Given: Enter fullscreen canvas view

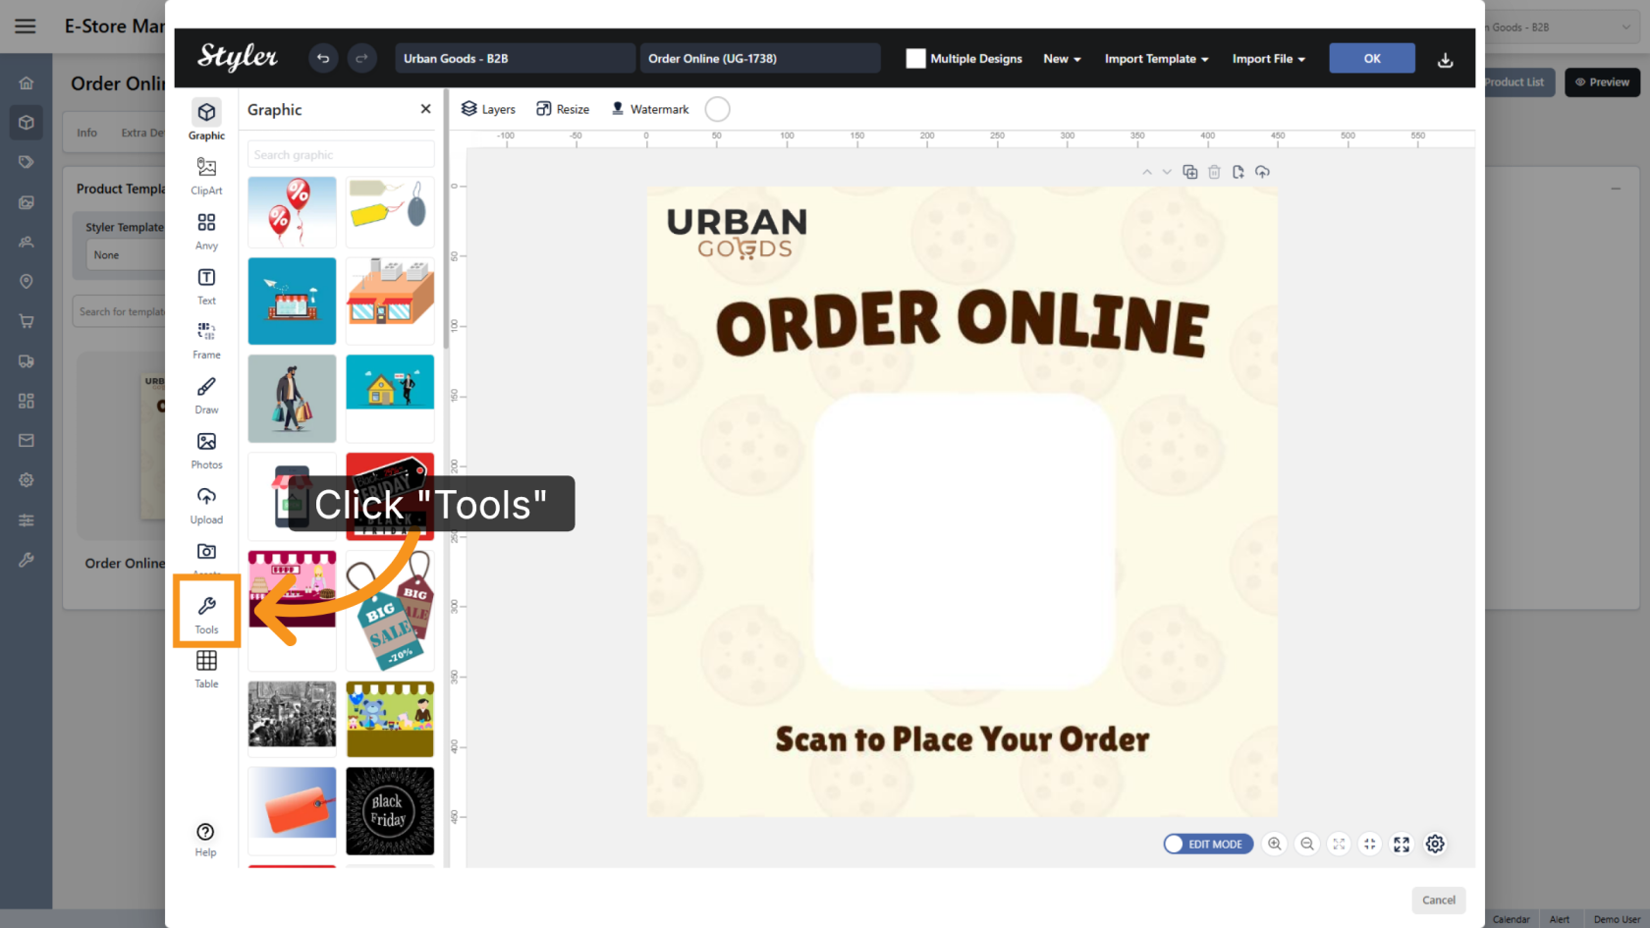Looking at the screenshot, I should (1402, 845).
